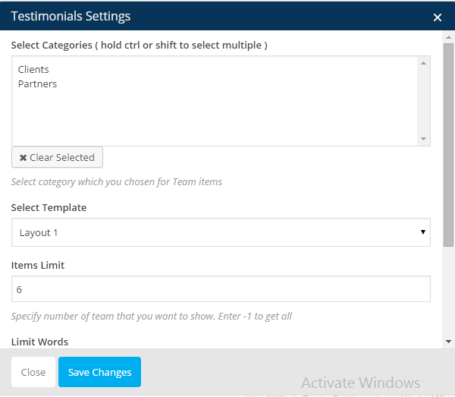This screenshot has width=455, height=397.
Task: Click the Limit Words label
Action: tap(39, 342)
